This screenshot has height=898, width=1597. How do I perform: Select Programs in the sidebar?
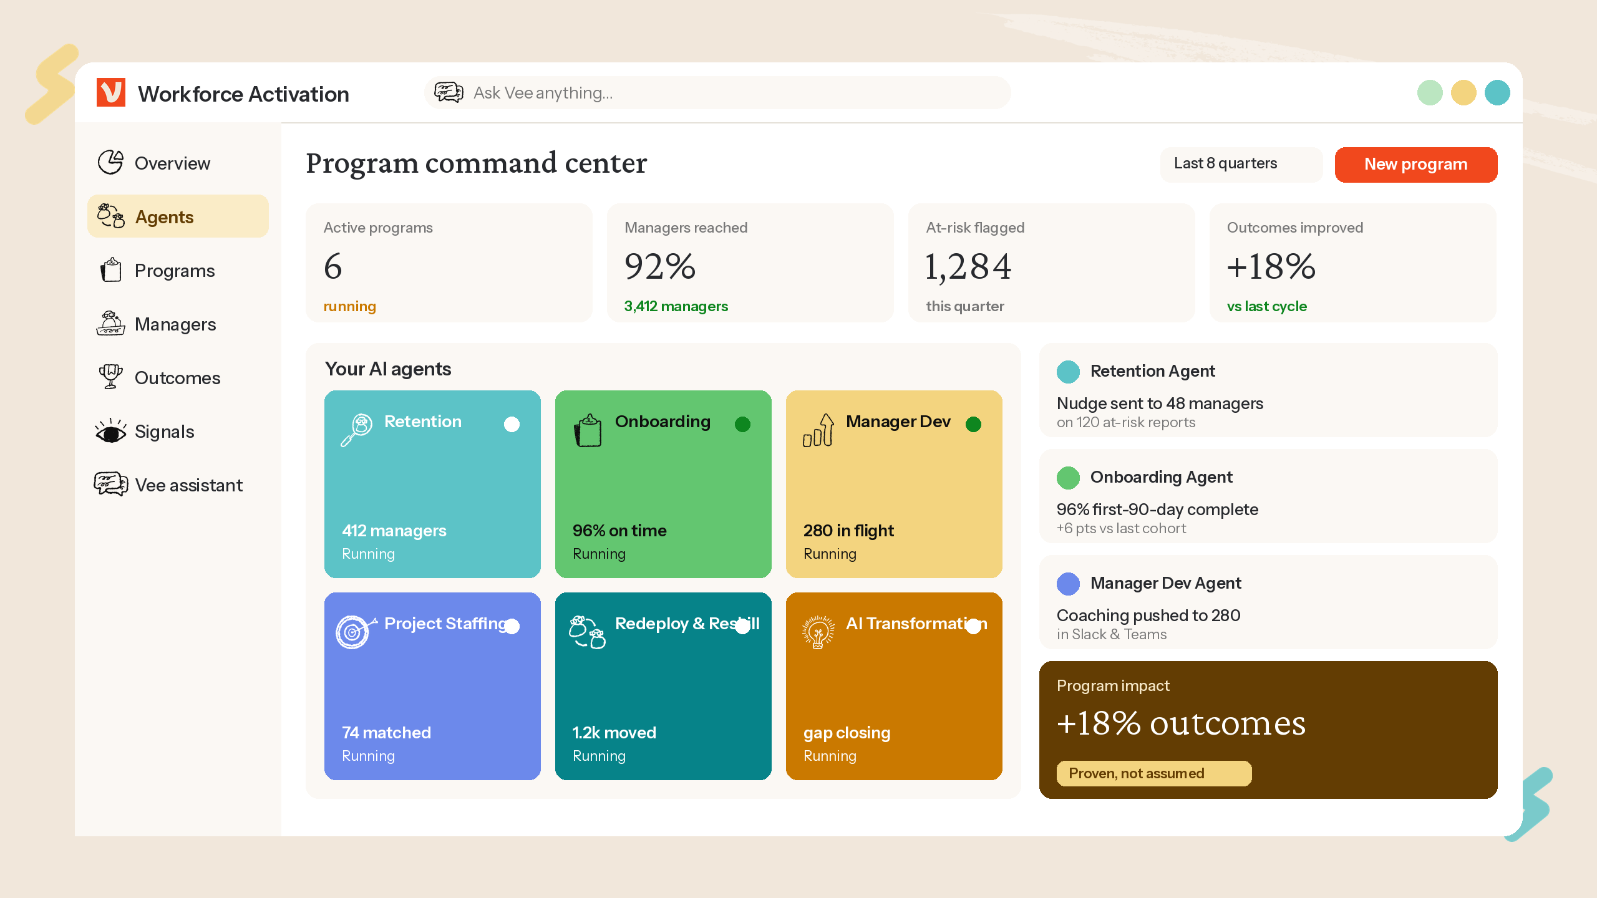pos(178,270)
